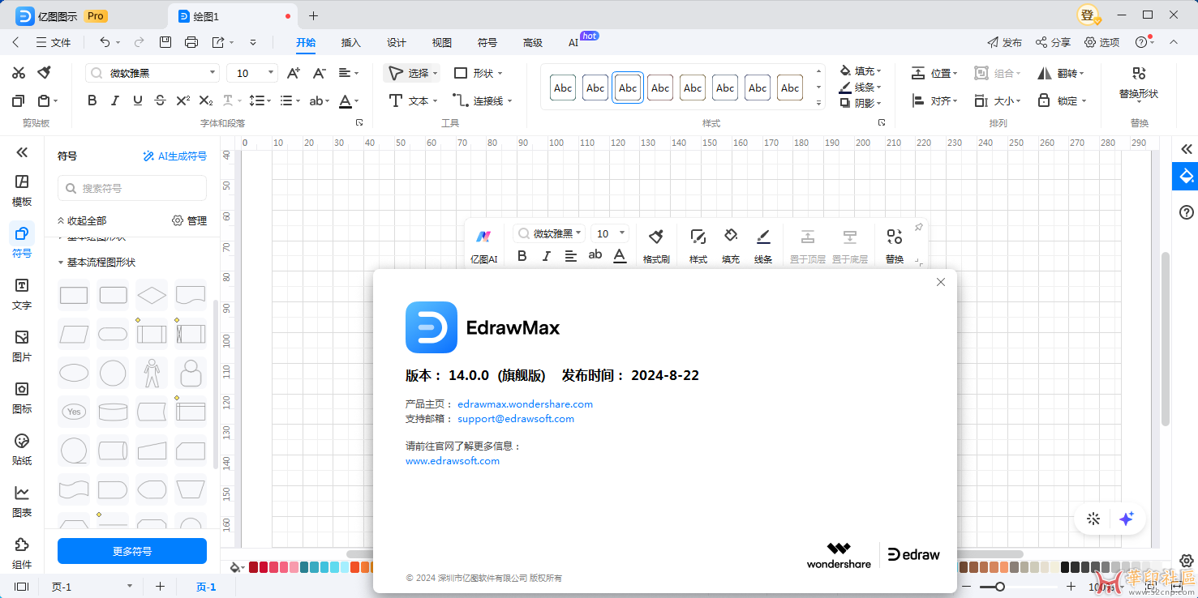Switch to the 视图 ribbon tab

point(442,42)
